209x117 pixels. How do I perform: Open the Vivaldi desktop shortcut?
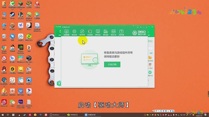coord(4,59)
